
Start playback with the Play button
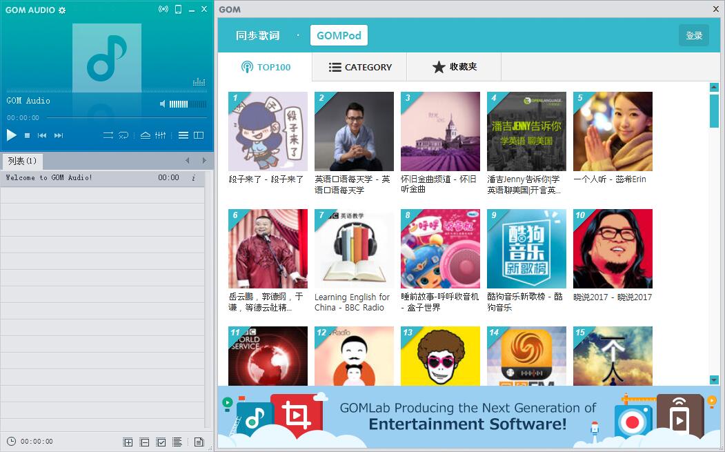coord(12,135)
